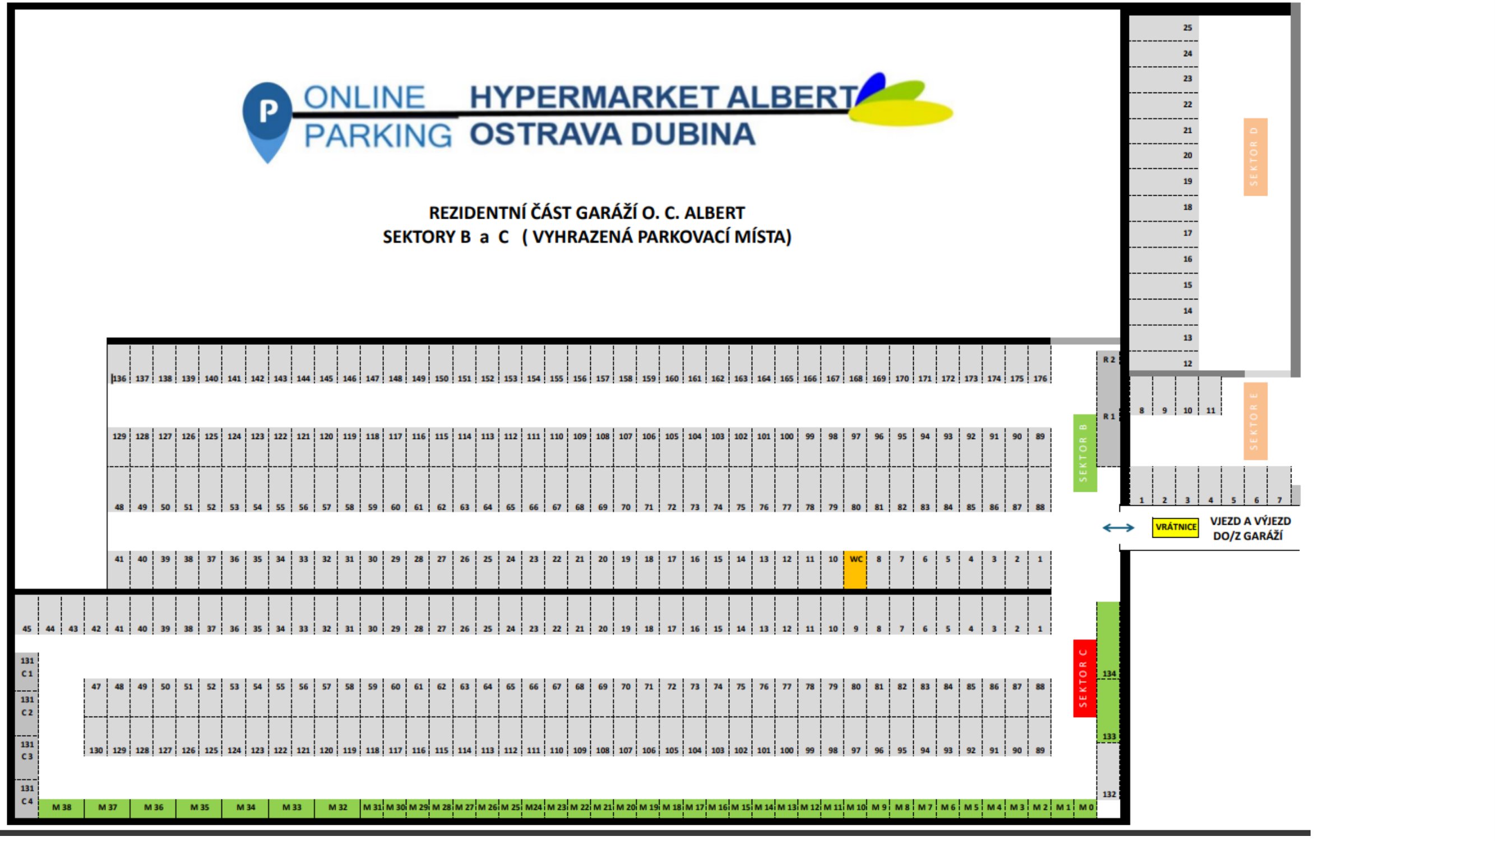
Task: Select parking spot 168
Action: click(x=855, y=364)
